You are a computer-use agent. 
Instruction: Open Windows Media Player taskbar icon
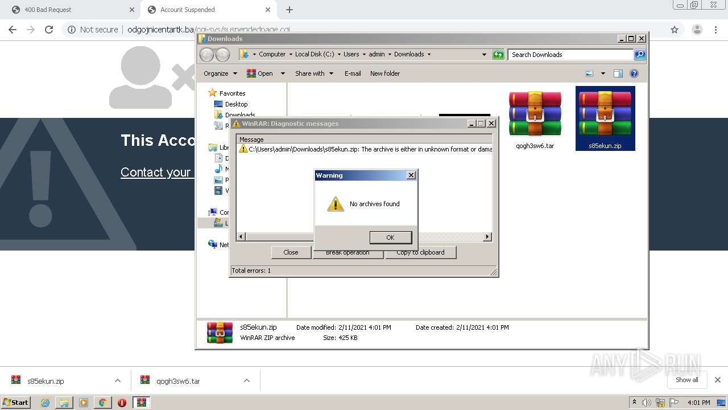[84, 403]
